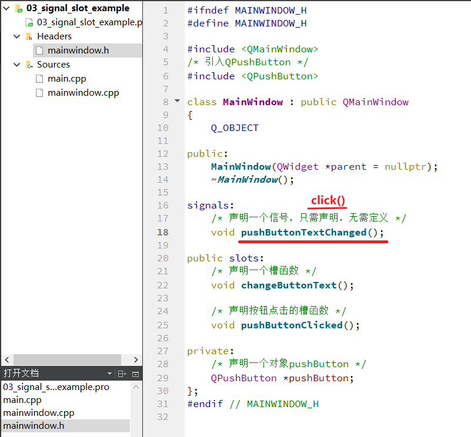Click line number 25 in the gutter
The width and height of the screenshot is (471, 437).
click(162, 325)
